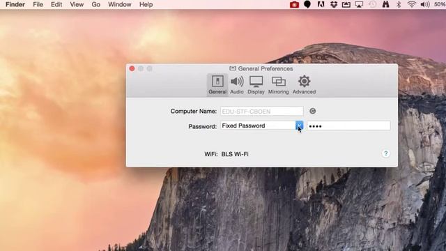Open the Window menu

[119, 5]
